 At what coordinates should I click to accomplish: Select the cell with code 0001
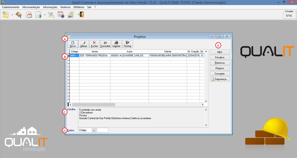pos(75,56)
